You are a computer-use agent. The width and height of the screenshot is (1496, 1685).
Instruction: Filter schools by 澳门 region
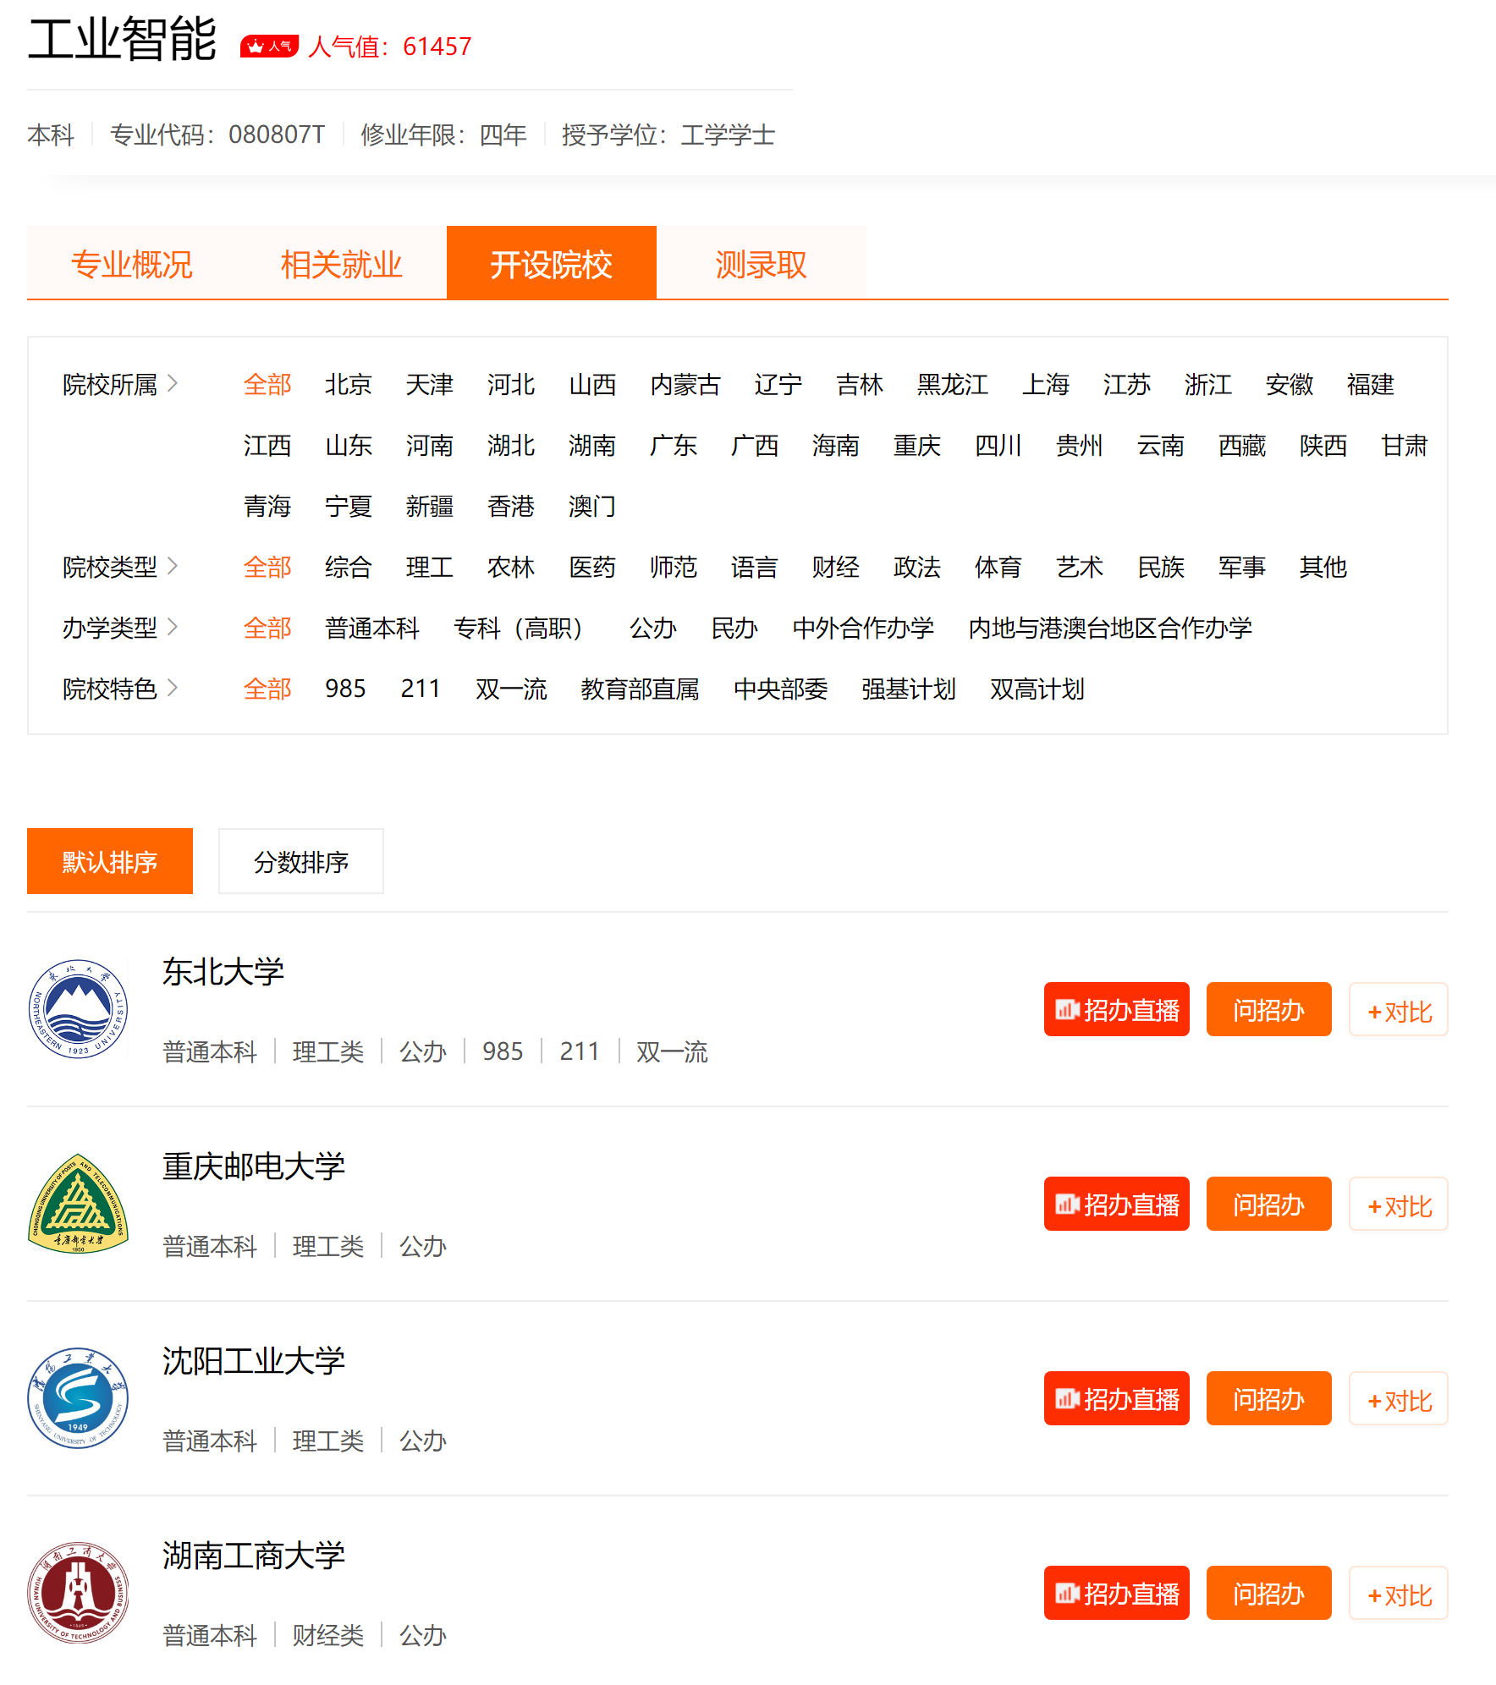coord(592,506)
